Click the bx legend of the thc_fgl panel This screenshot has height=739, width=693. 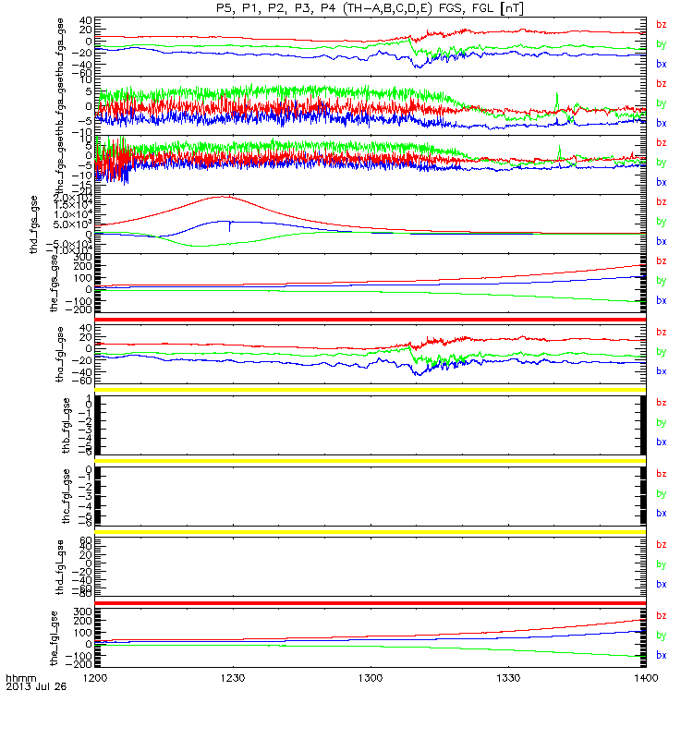click(x=662, y=514)
